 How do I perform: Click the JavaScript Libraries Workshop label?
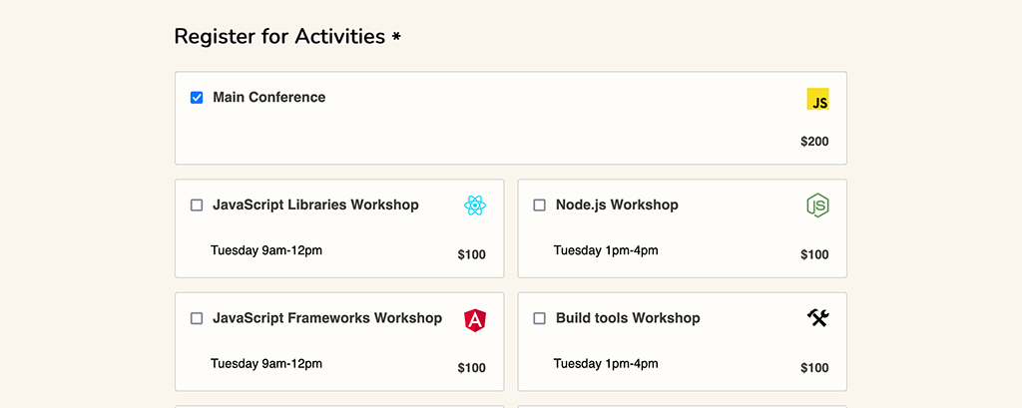315,205
